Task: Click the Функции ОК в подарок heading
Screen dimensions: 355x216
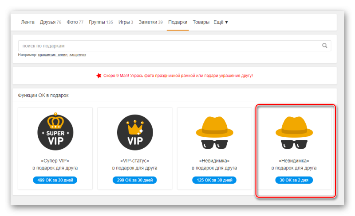Action: pyautogui.click(x=43, y=95)
